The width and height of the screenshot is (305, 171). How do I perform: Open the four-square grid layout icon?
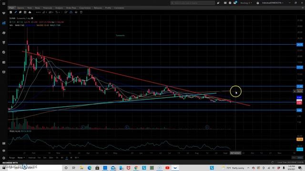point(25,12)
